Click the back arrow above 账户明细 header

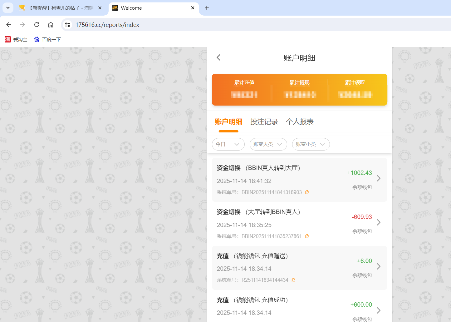click(218, 57)
